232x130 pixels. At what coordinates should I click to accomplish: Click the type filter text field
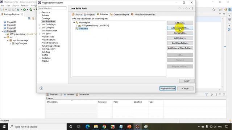(x=52, y=8)
